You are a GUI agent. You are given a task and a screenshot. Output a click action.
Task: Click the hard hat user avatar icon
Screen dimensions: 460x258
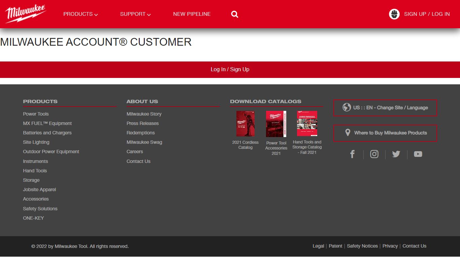(394, 14)
